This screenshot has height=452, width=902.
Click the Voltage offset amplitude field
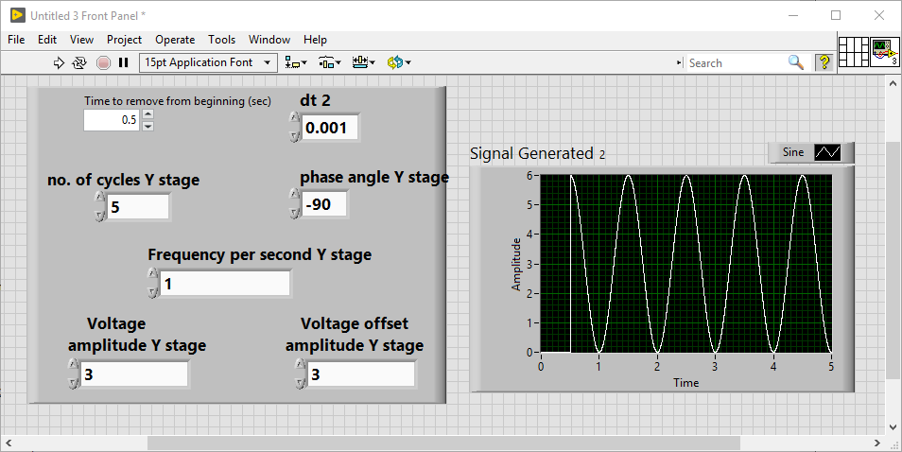coord(360,374)
